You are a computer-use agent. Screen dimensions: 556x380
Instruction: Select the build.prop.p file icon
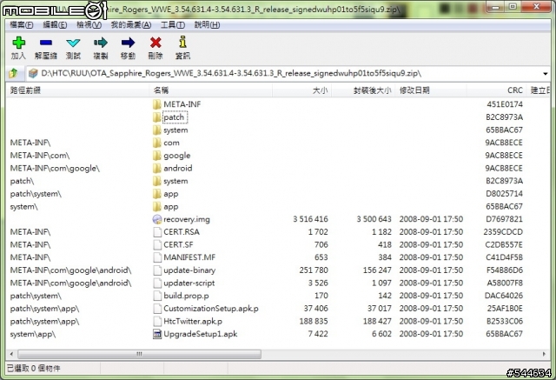[157, 296]
